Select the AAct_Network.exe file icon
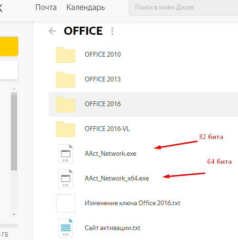238x240 pixels. [x=66, y=154]
